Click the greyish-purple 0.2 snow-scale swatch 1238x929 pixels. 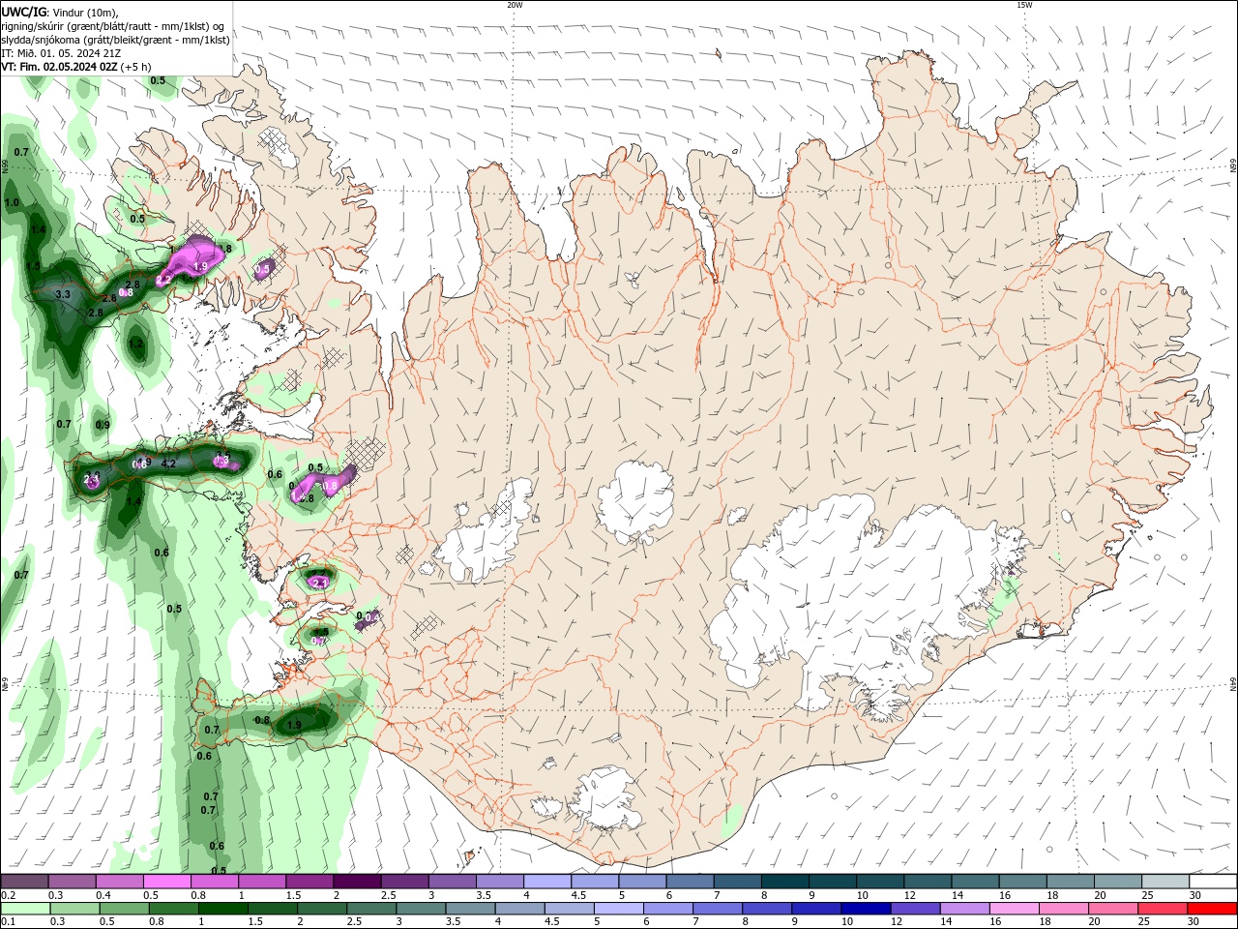coord(25,882)
